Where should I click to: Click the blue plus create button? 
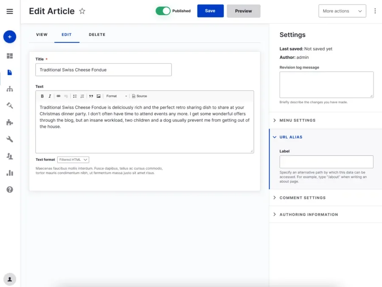[10, 37]
